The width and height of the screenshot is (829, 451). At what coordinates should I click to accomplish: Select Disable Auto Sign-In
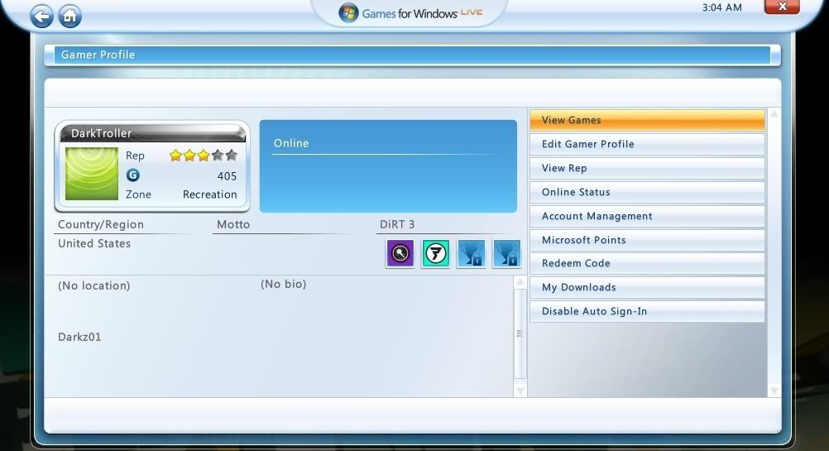[x=647, y=311]
